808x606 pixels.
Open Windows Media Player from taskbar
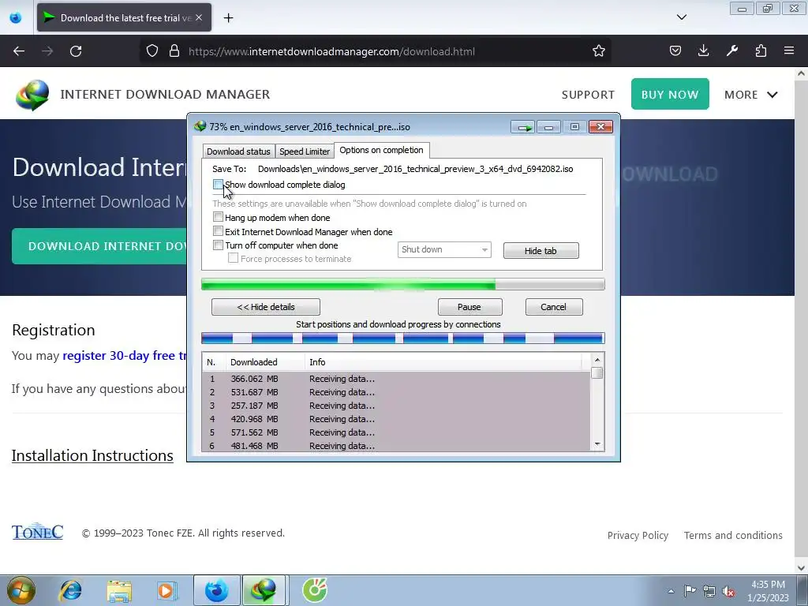[166, 590]
